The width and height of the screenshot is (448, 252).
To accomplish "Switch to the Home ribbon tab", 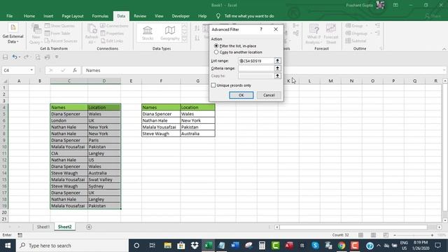I will pos(29,16).
